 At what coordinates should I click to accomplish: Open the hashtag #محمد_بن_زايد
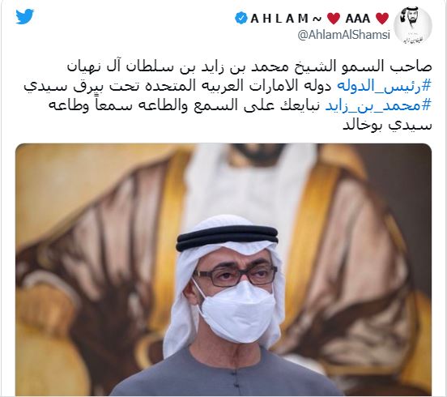[x=377, y=105]
